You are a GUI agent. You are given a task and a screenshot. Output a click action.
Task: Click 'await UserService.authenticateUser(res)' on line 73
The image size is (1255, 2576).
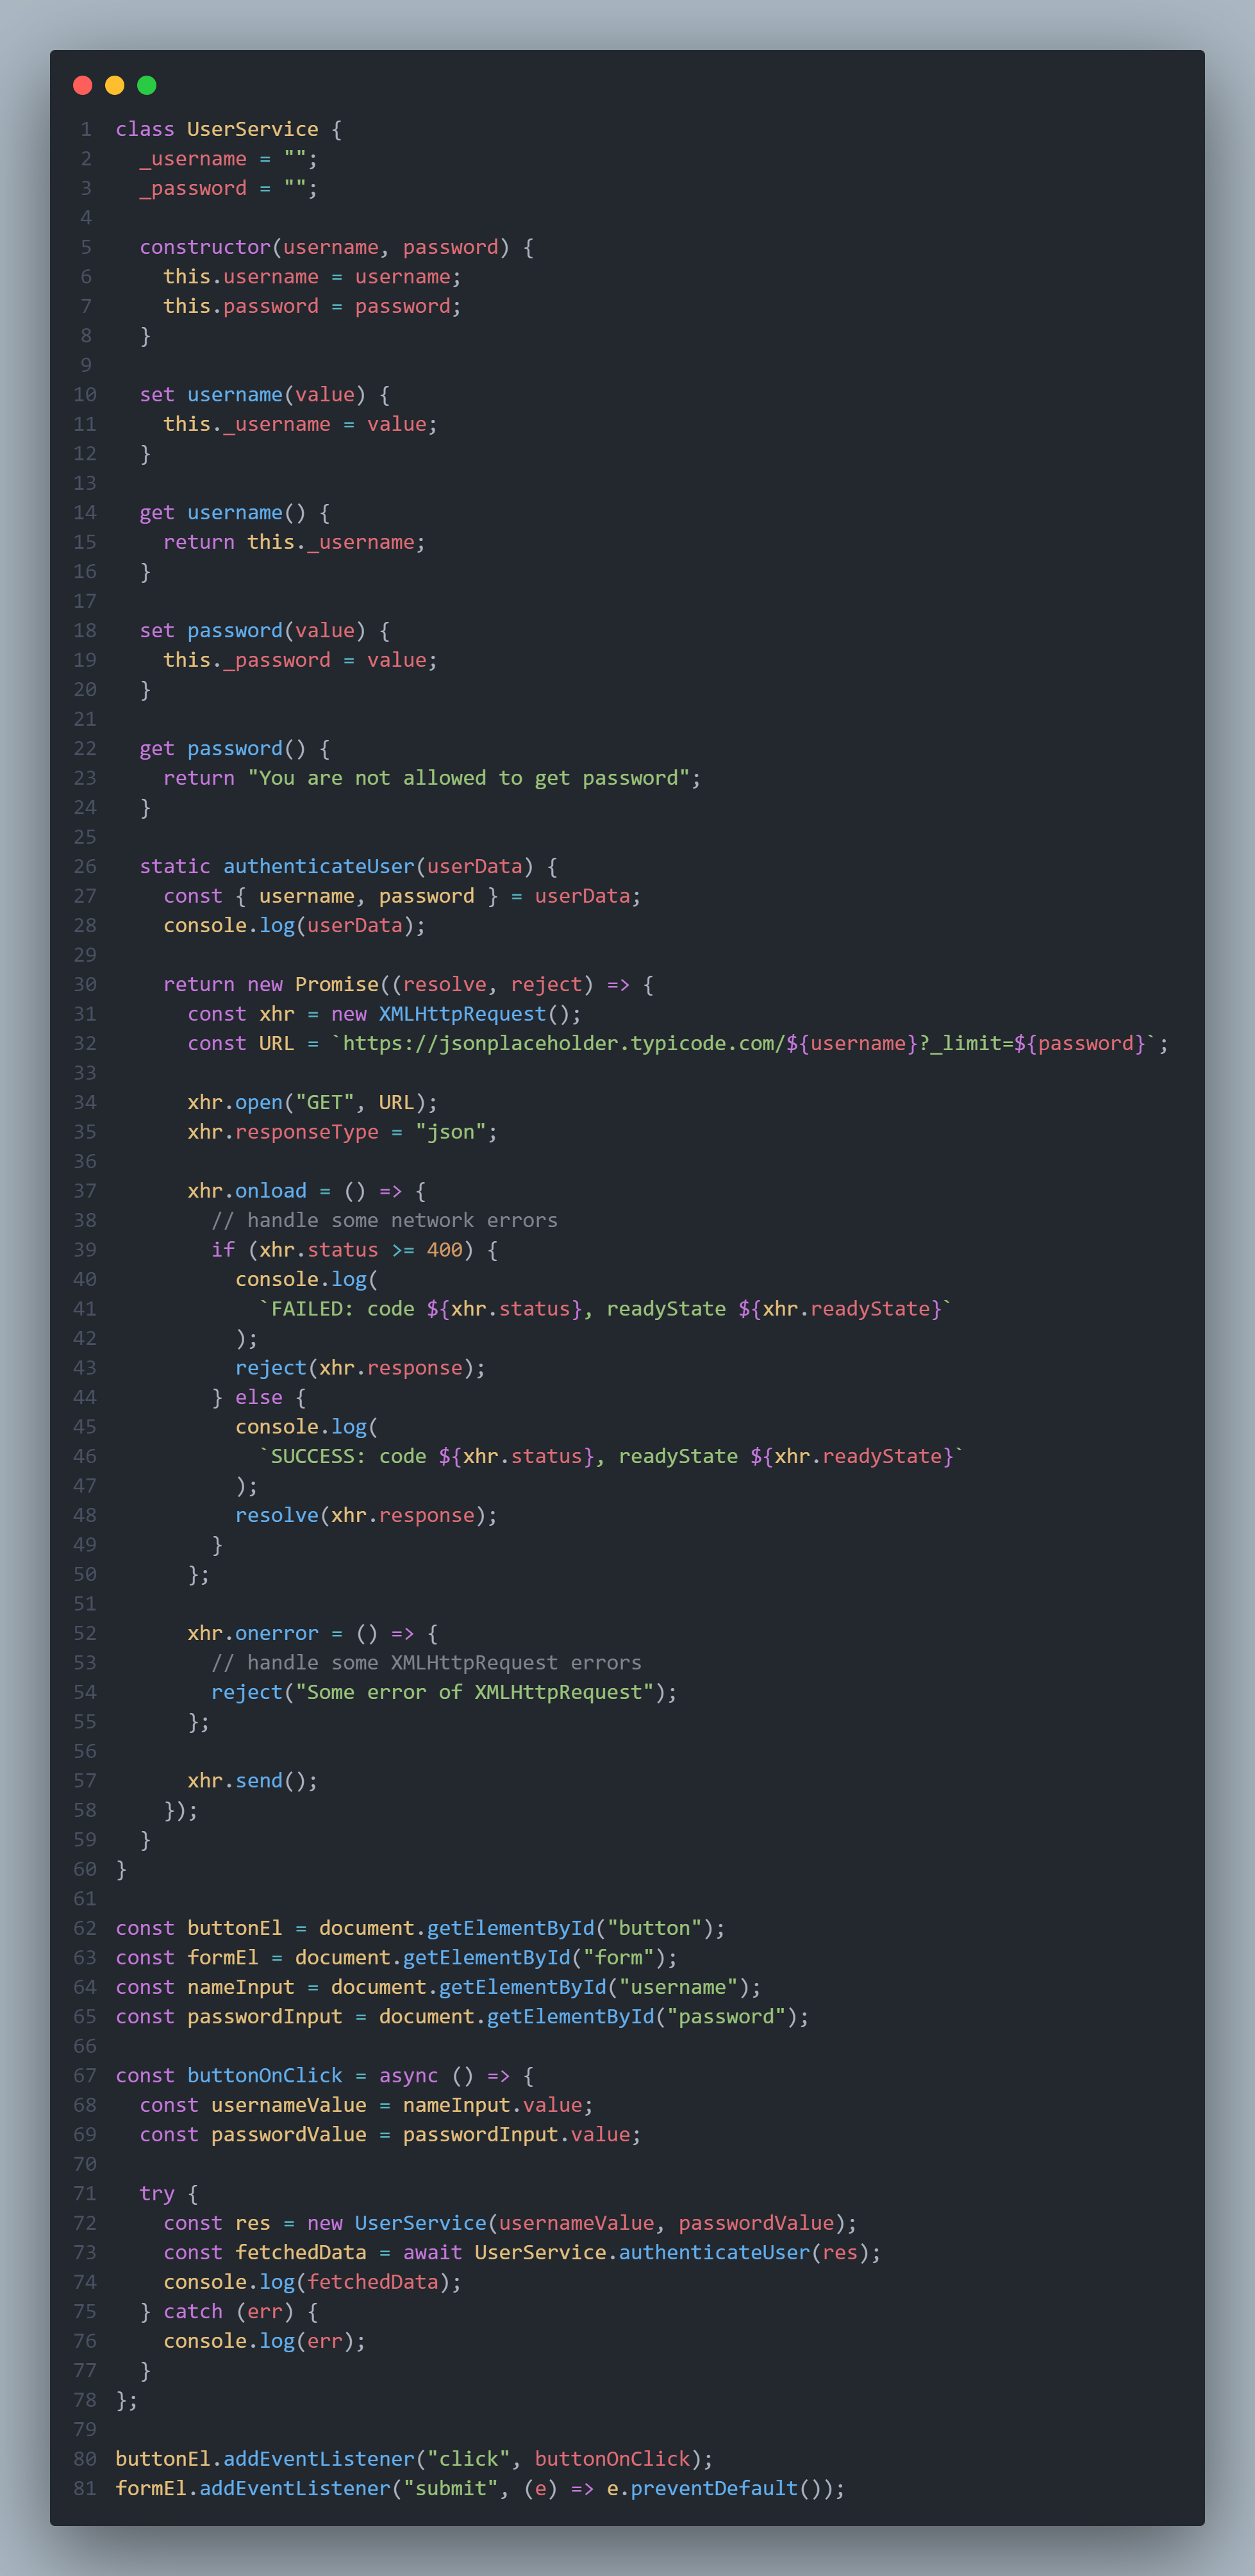[636, 2253]
